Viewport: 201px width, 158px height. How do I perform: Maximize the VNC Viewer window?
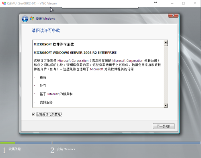(183, 3)
